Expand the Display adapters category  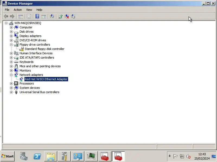[x=11, y=36]
